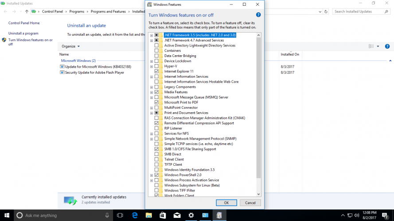Open address bar history dropdown
Screen dimensions: 394x221
320,11
